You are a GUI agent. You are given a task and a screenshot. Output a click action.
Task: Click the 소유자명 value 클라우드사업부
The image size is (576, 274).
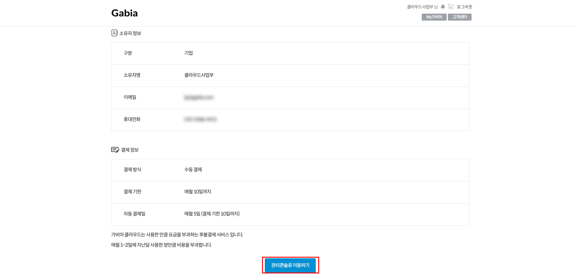(199, 75)
